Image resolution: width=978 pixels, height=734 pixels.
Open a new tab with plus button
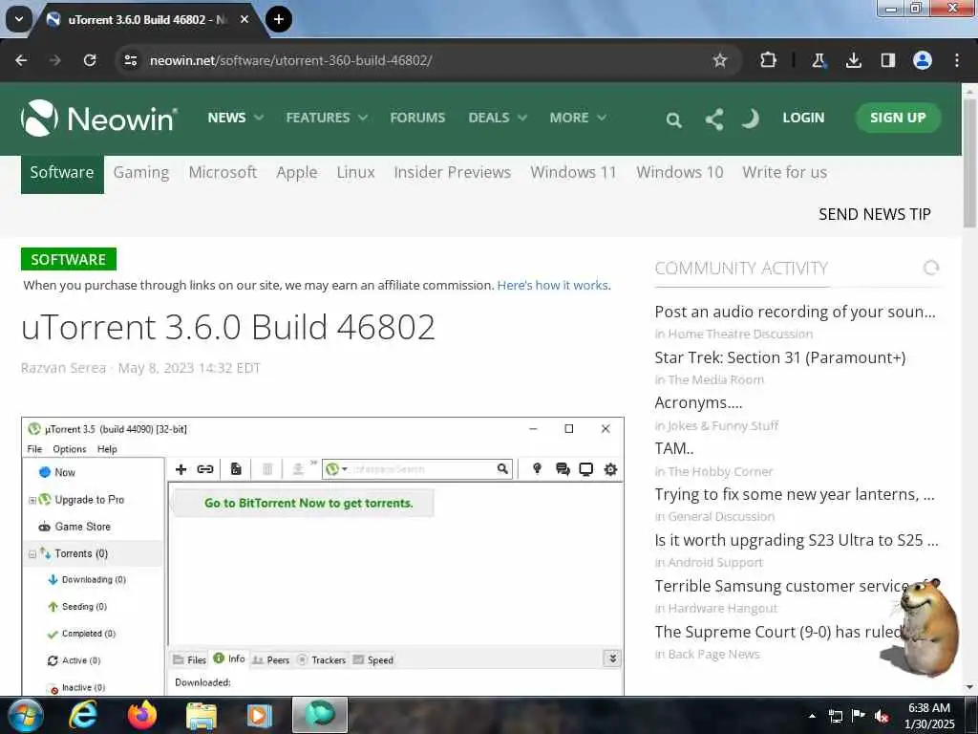(x=279, y=19)
